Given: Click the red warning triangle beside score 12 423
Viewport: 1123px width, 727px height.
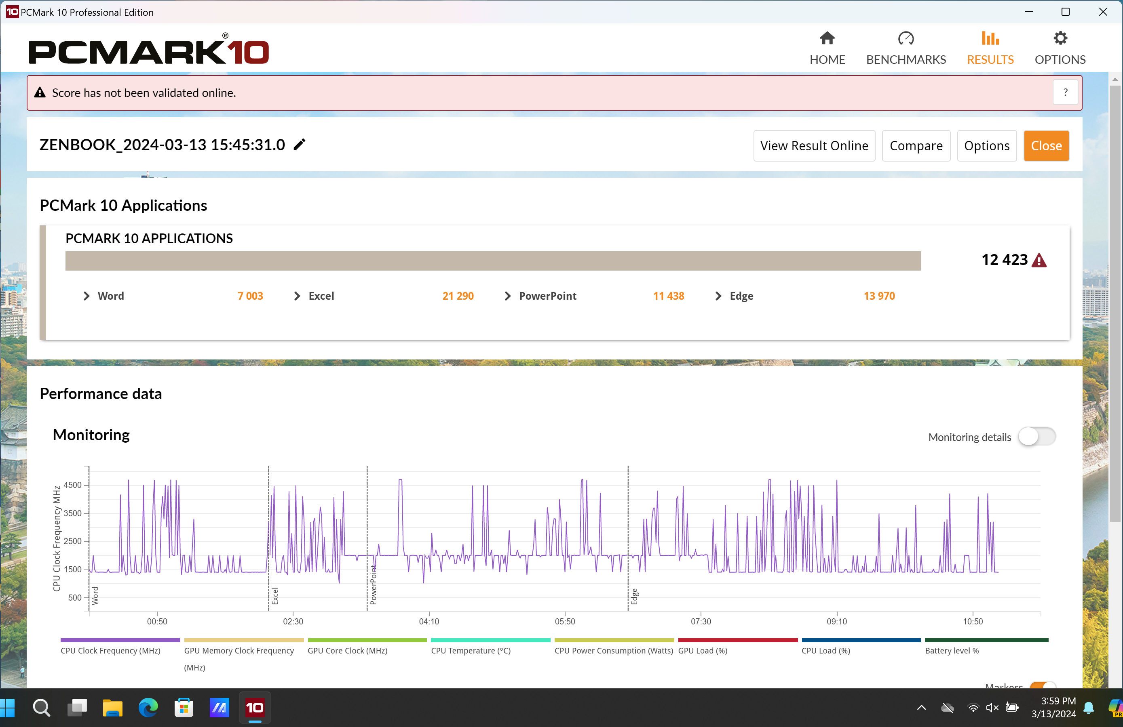Looking at the screenshot, I should click(x=1039, y=260).
